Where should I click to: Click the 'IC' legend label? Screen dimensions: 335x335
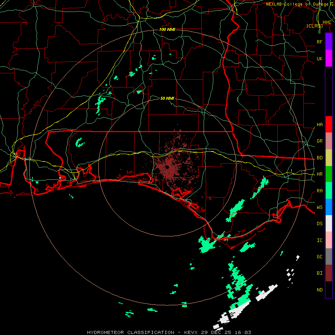319,240
